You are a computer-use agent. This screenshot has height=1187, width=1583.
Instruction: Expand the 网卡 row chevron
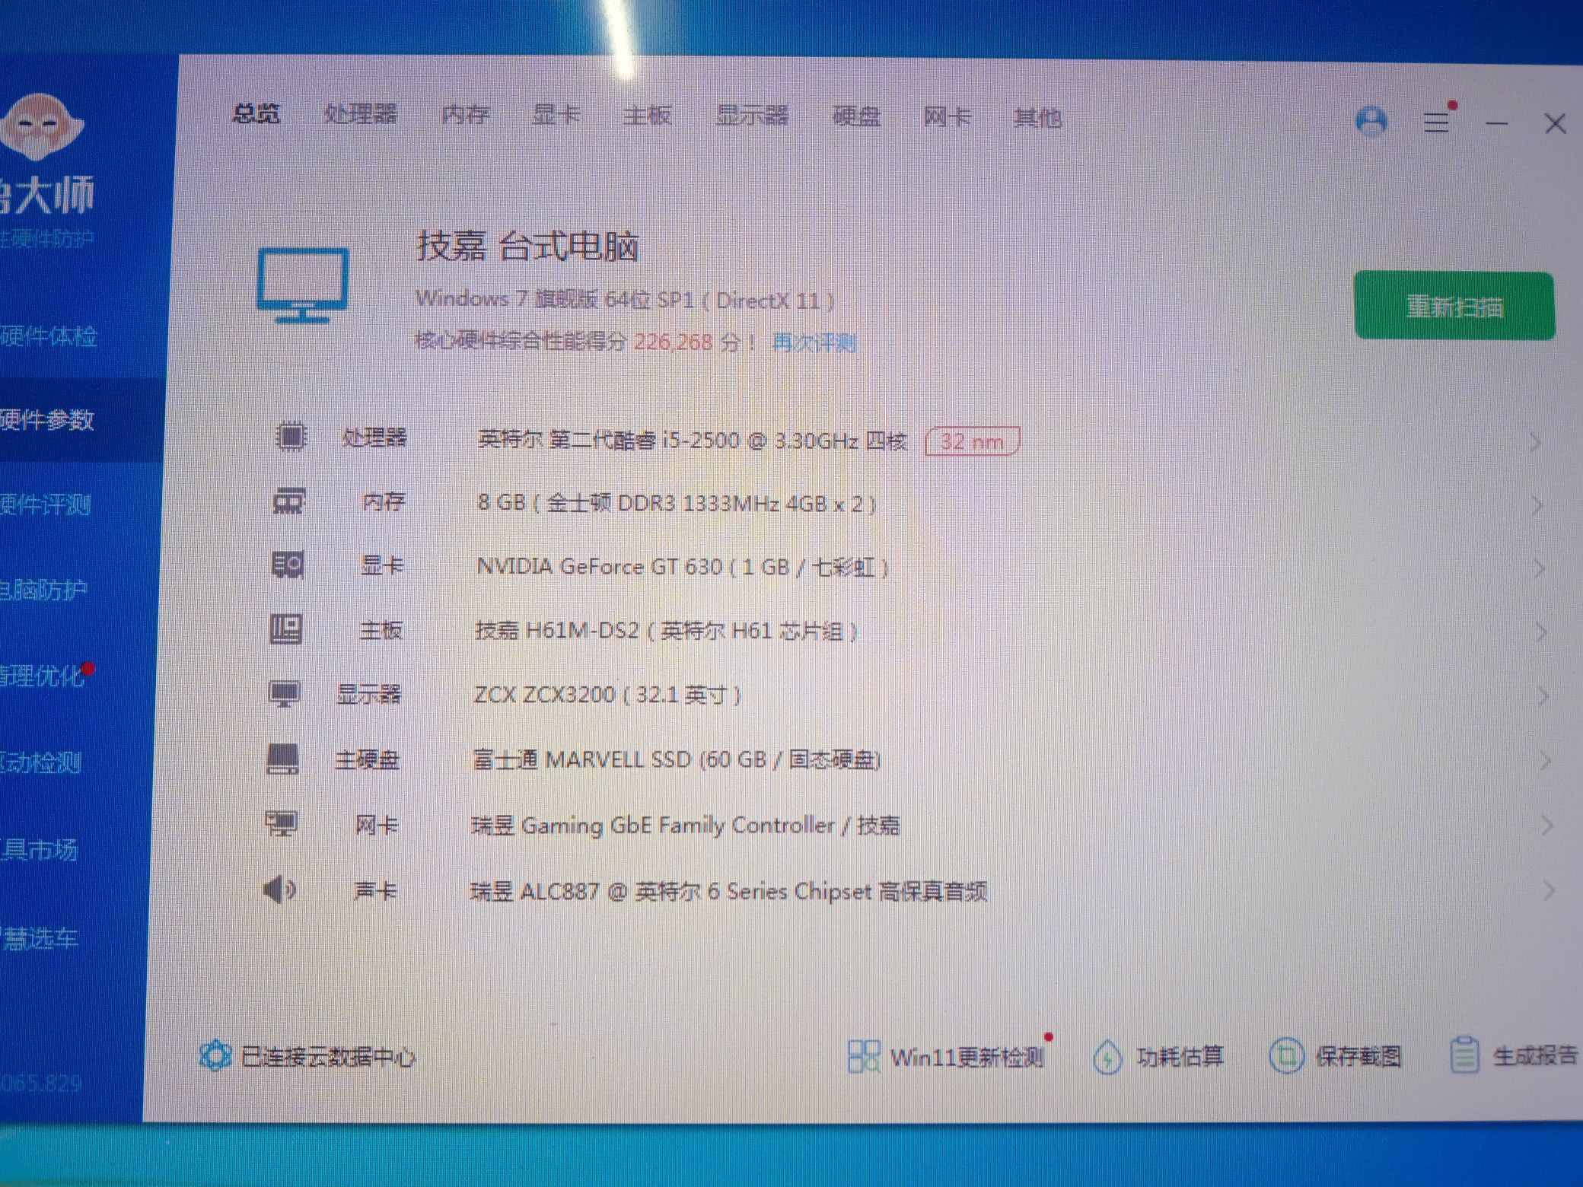click(1546, 826)
